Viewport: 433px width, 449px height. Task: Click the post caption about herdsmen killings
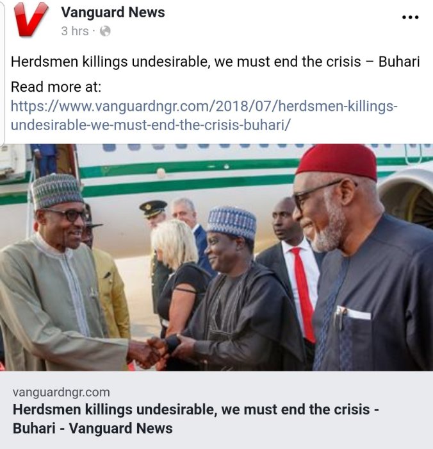pos(216,63)
